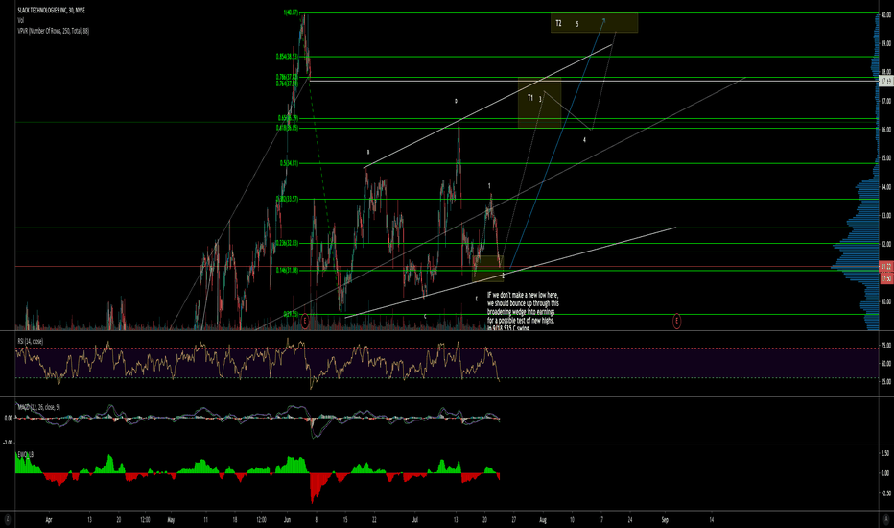Click the 36.00 price axis label

click(886, 130)
